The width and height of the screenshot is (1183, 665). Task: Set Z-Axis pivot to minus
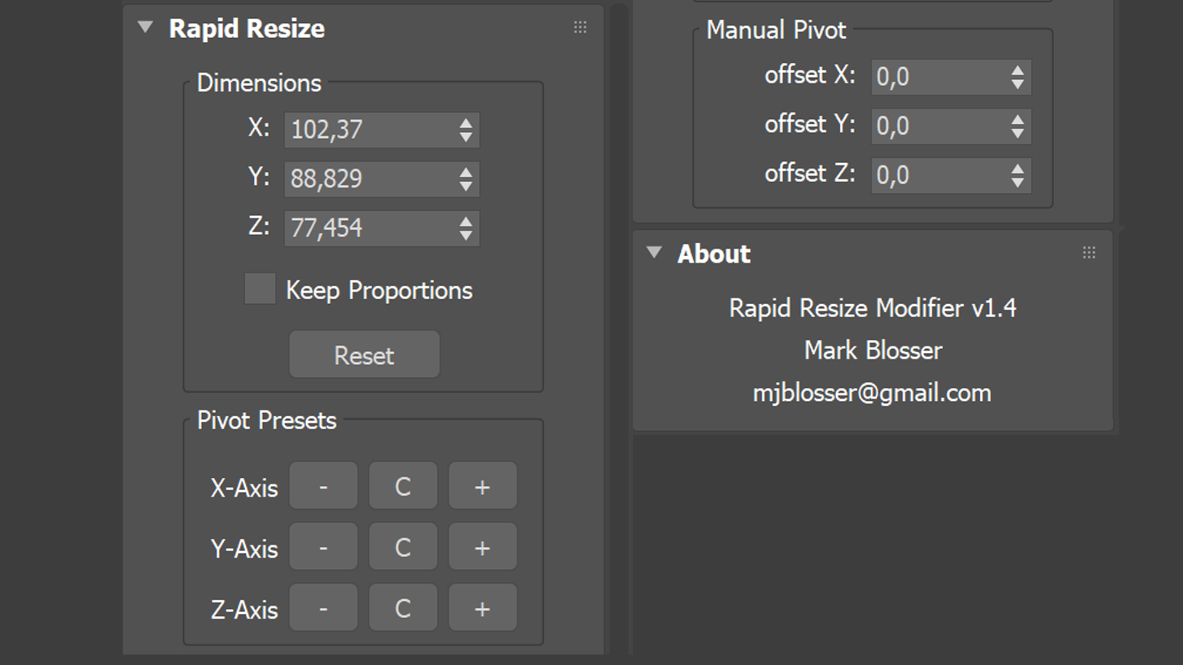(323, 608)
